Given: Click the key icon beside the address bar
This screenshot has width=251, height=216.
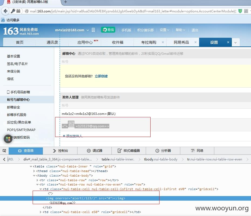Looking at the screenshot, I should (13, 11).
